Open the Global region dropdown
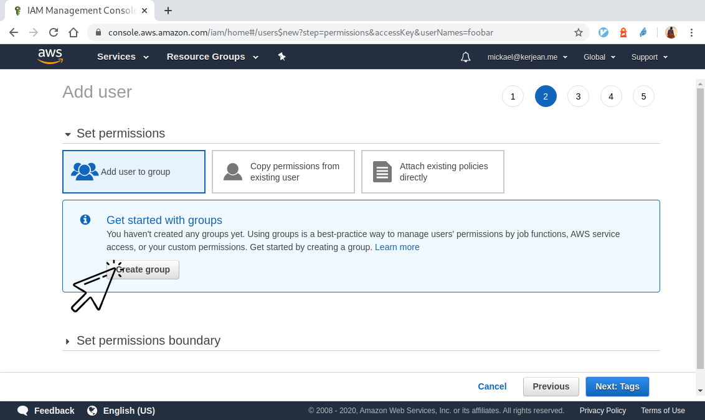Image resolution: width=705 pixels, height=420 pixels. pos(599,57)
